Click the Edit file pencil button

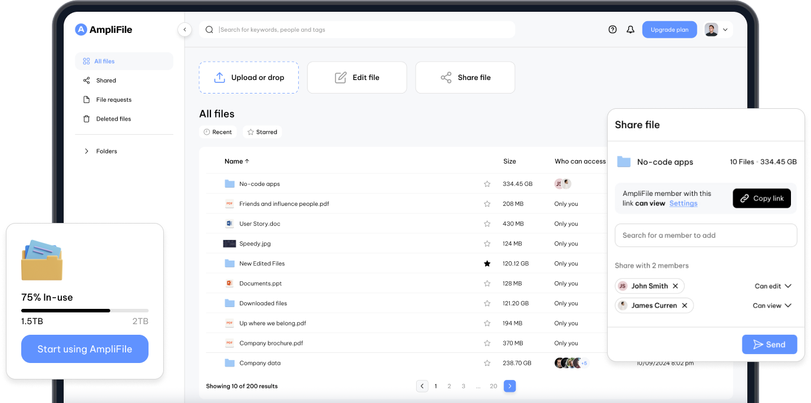point(357,78)
